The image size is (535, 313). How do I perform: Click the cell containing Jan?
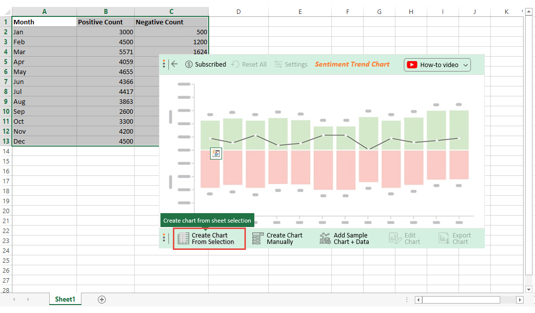(44, 32)
